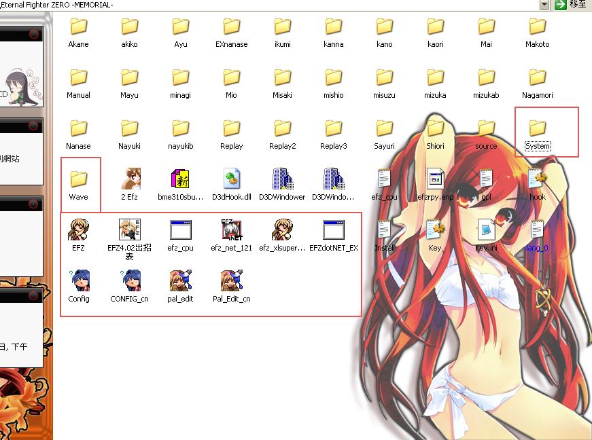592x440 pixels.
Task: Click the CONFIG_cn program icon
Action: [x=130, y=280]
